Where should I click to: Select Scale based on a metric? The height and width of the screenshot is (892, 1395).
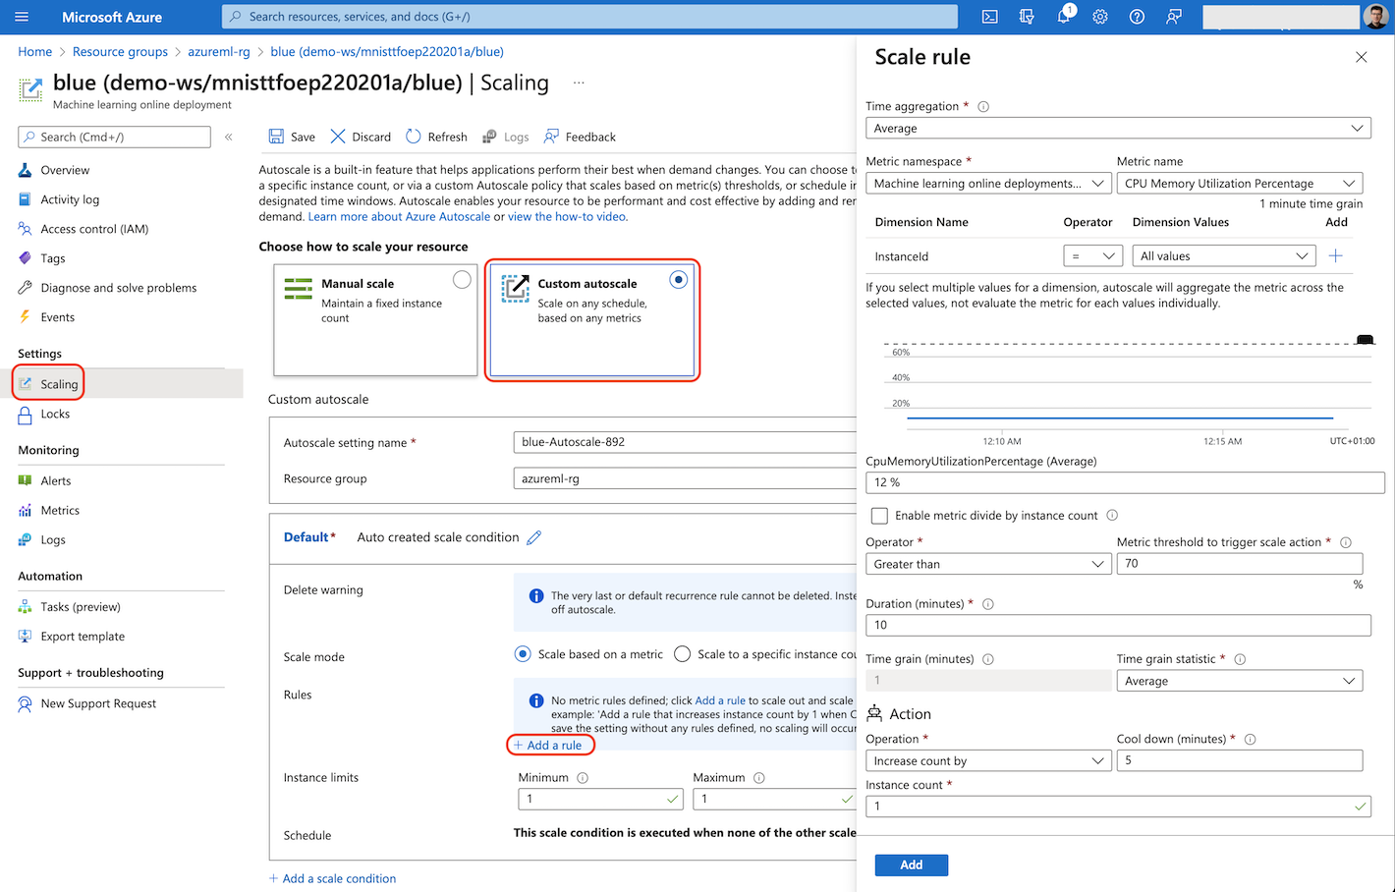523,654
